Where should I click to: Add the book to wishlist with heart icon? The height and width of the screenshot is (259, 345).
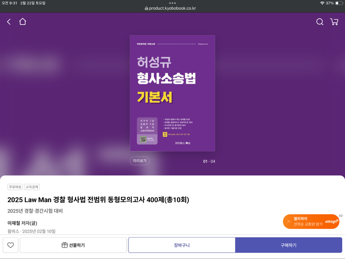[x=10, y=245]
